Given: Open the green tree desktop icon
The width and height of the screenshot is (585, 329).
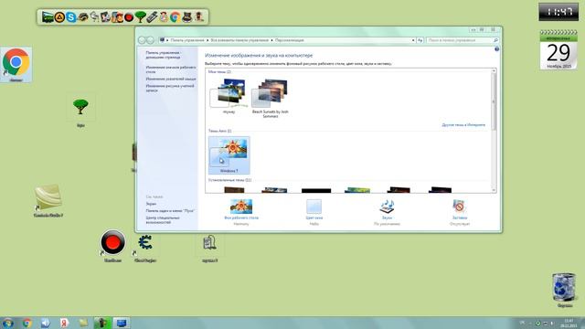Looking at the screenshot, I should tap(80, 107).
